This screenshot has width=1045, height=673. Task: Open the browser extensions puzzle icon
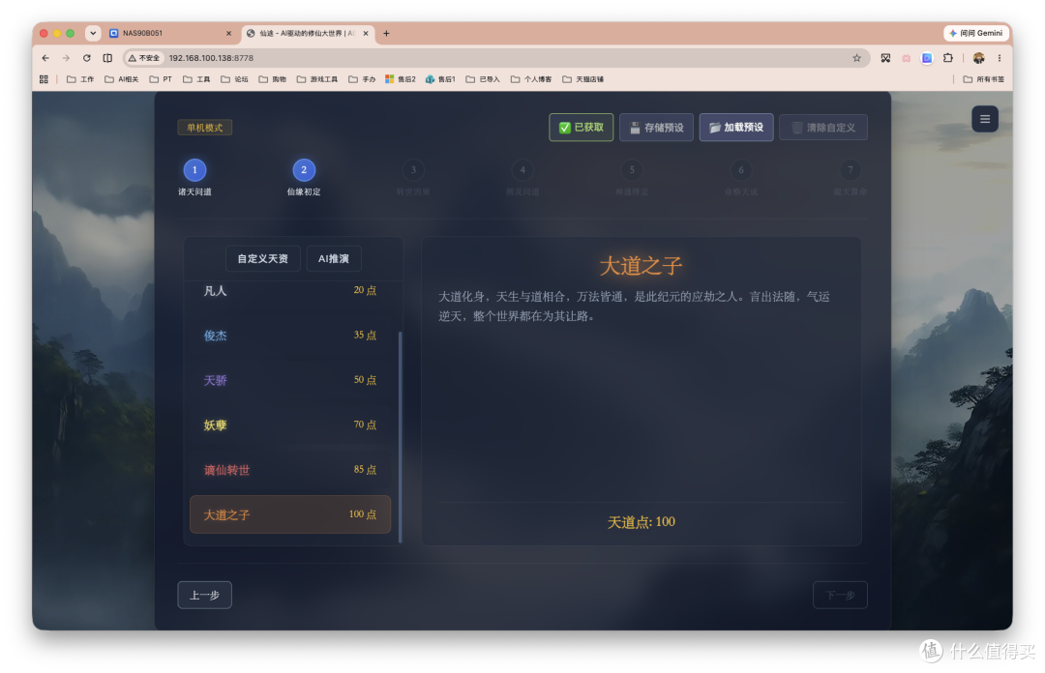pyautogui.click(x=947, y=58)
